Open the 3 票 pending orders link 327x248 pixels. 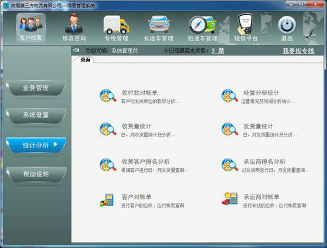tap(218, 51)
